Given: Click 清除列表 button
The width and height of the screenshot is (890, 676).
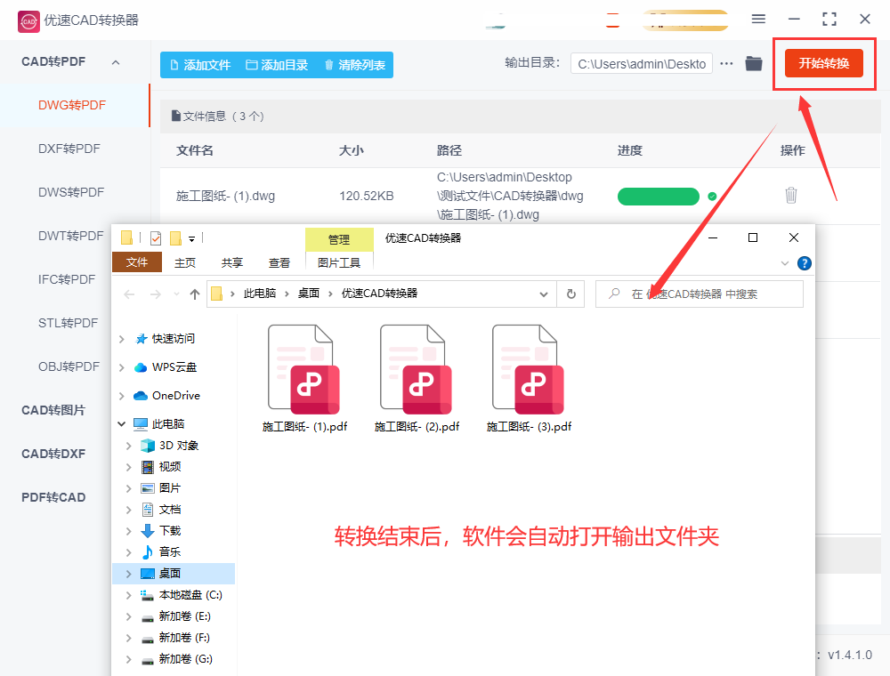Looking at the screenshot, I should click(x=355, y=65).
